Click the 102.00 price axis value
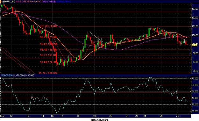The width and height of the screenshot is (199, 121). click(x=195, y=18)
